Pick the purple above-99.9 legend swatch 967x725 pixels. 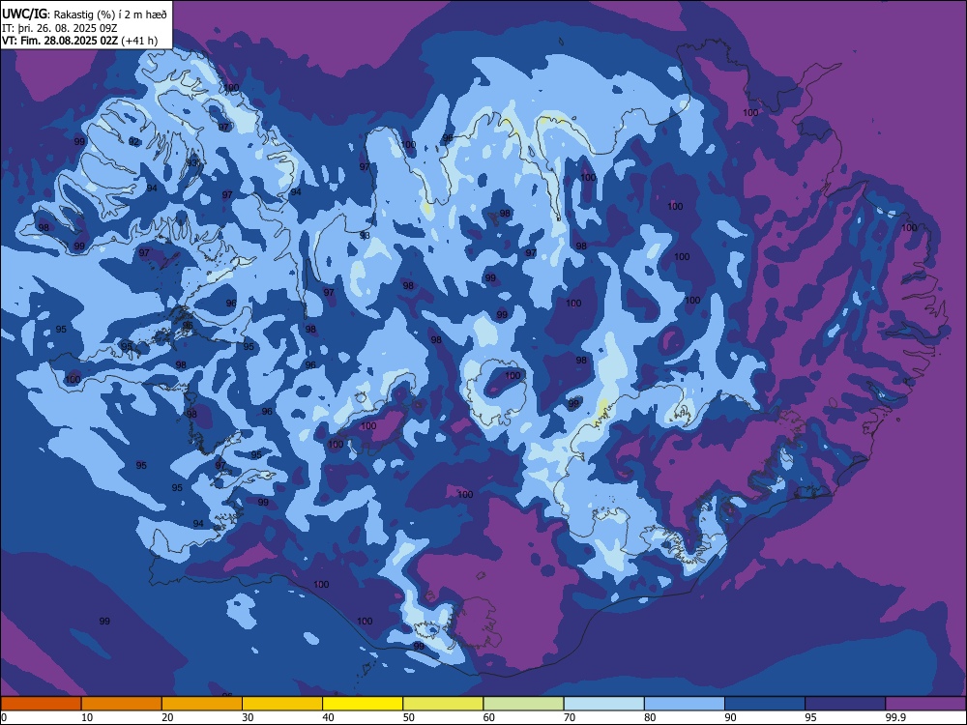[925, 704]
